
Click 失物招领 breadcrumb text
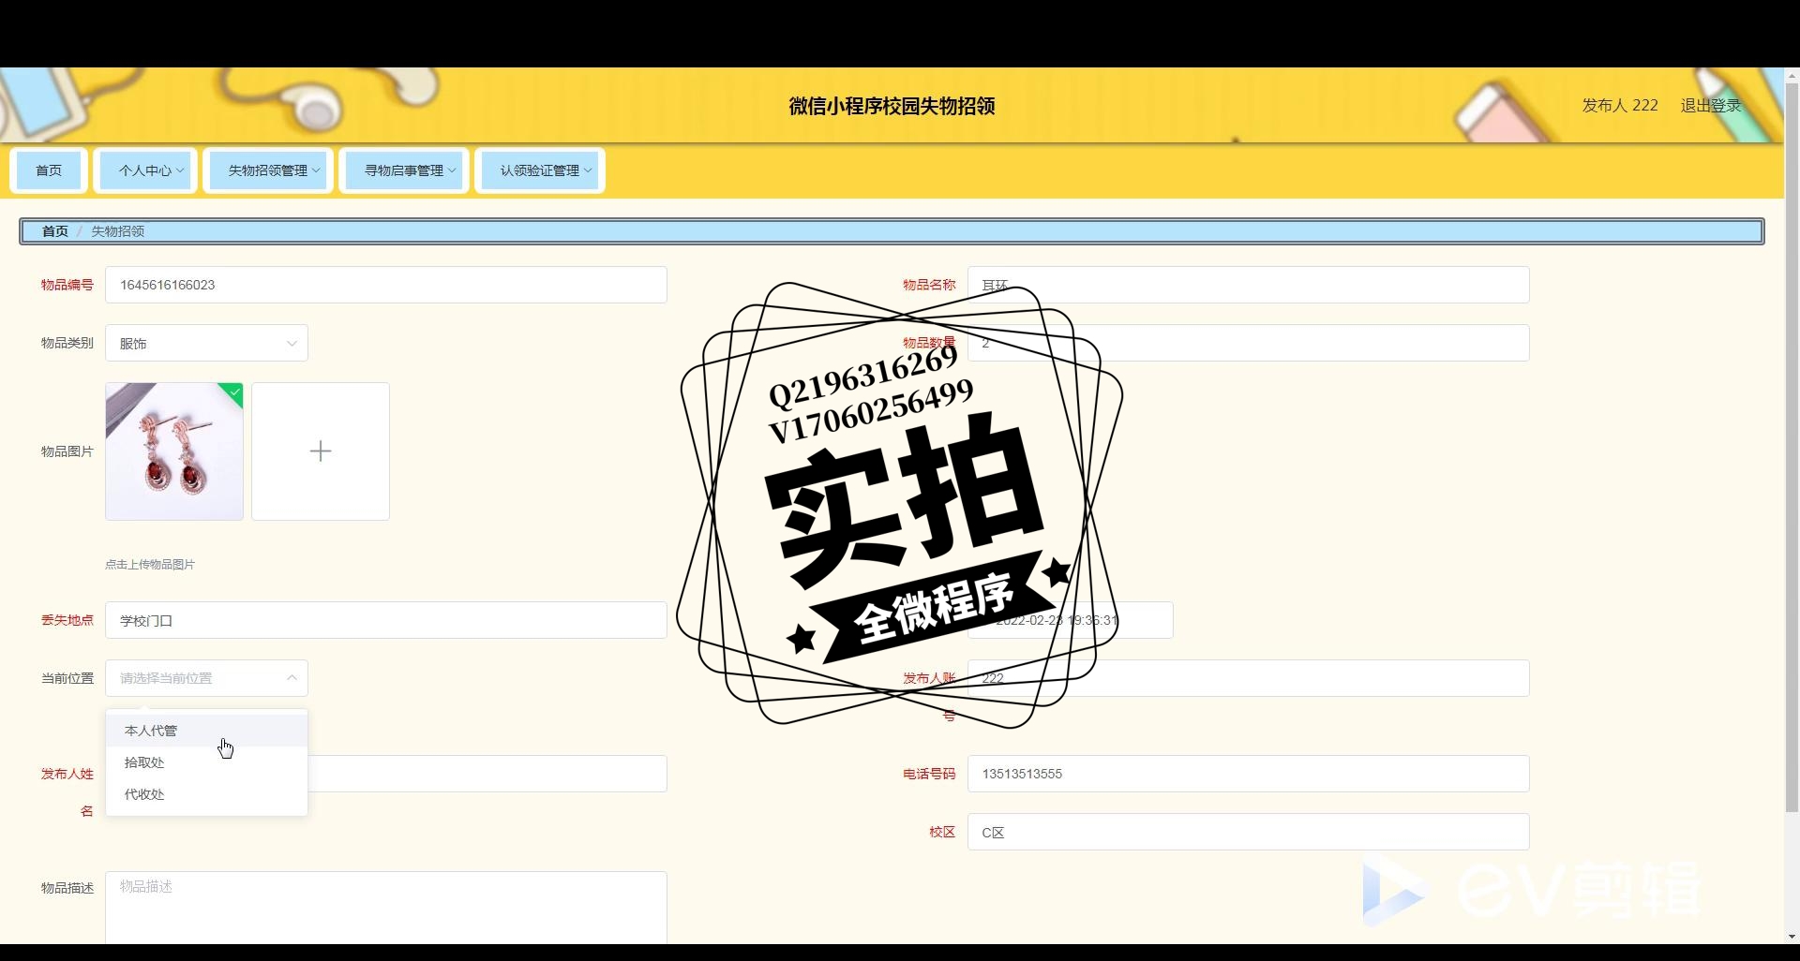coord(117,231)
